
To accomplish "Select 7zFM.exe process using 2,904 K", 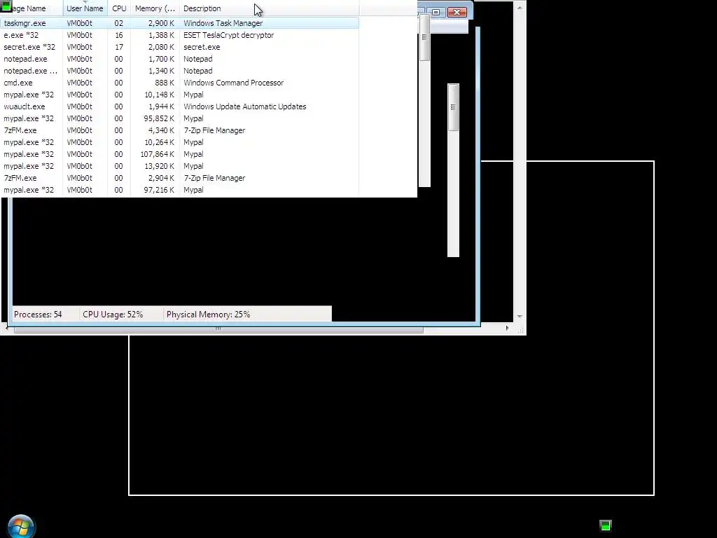I will [x=179, y=177].
